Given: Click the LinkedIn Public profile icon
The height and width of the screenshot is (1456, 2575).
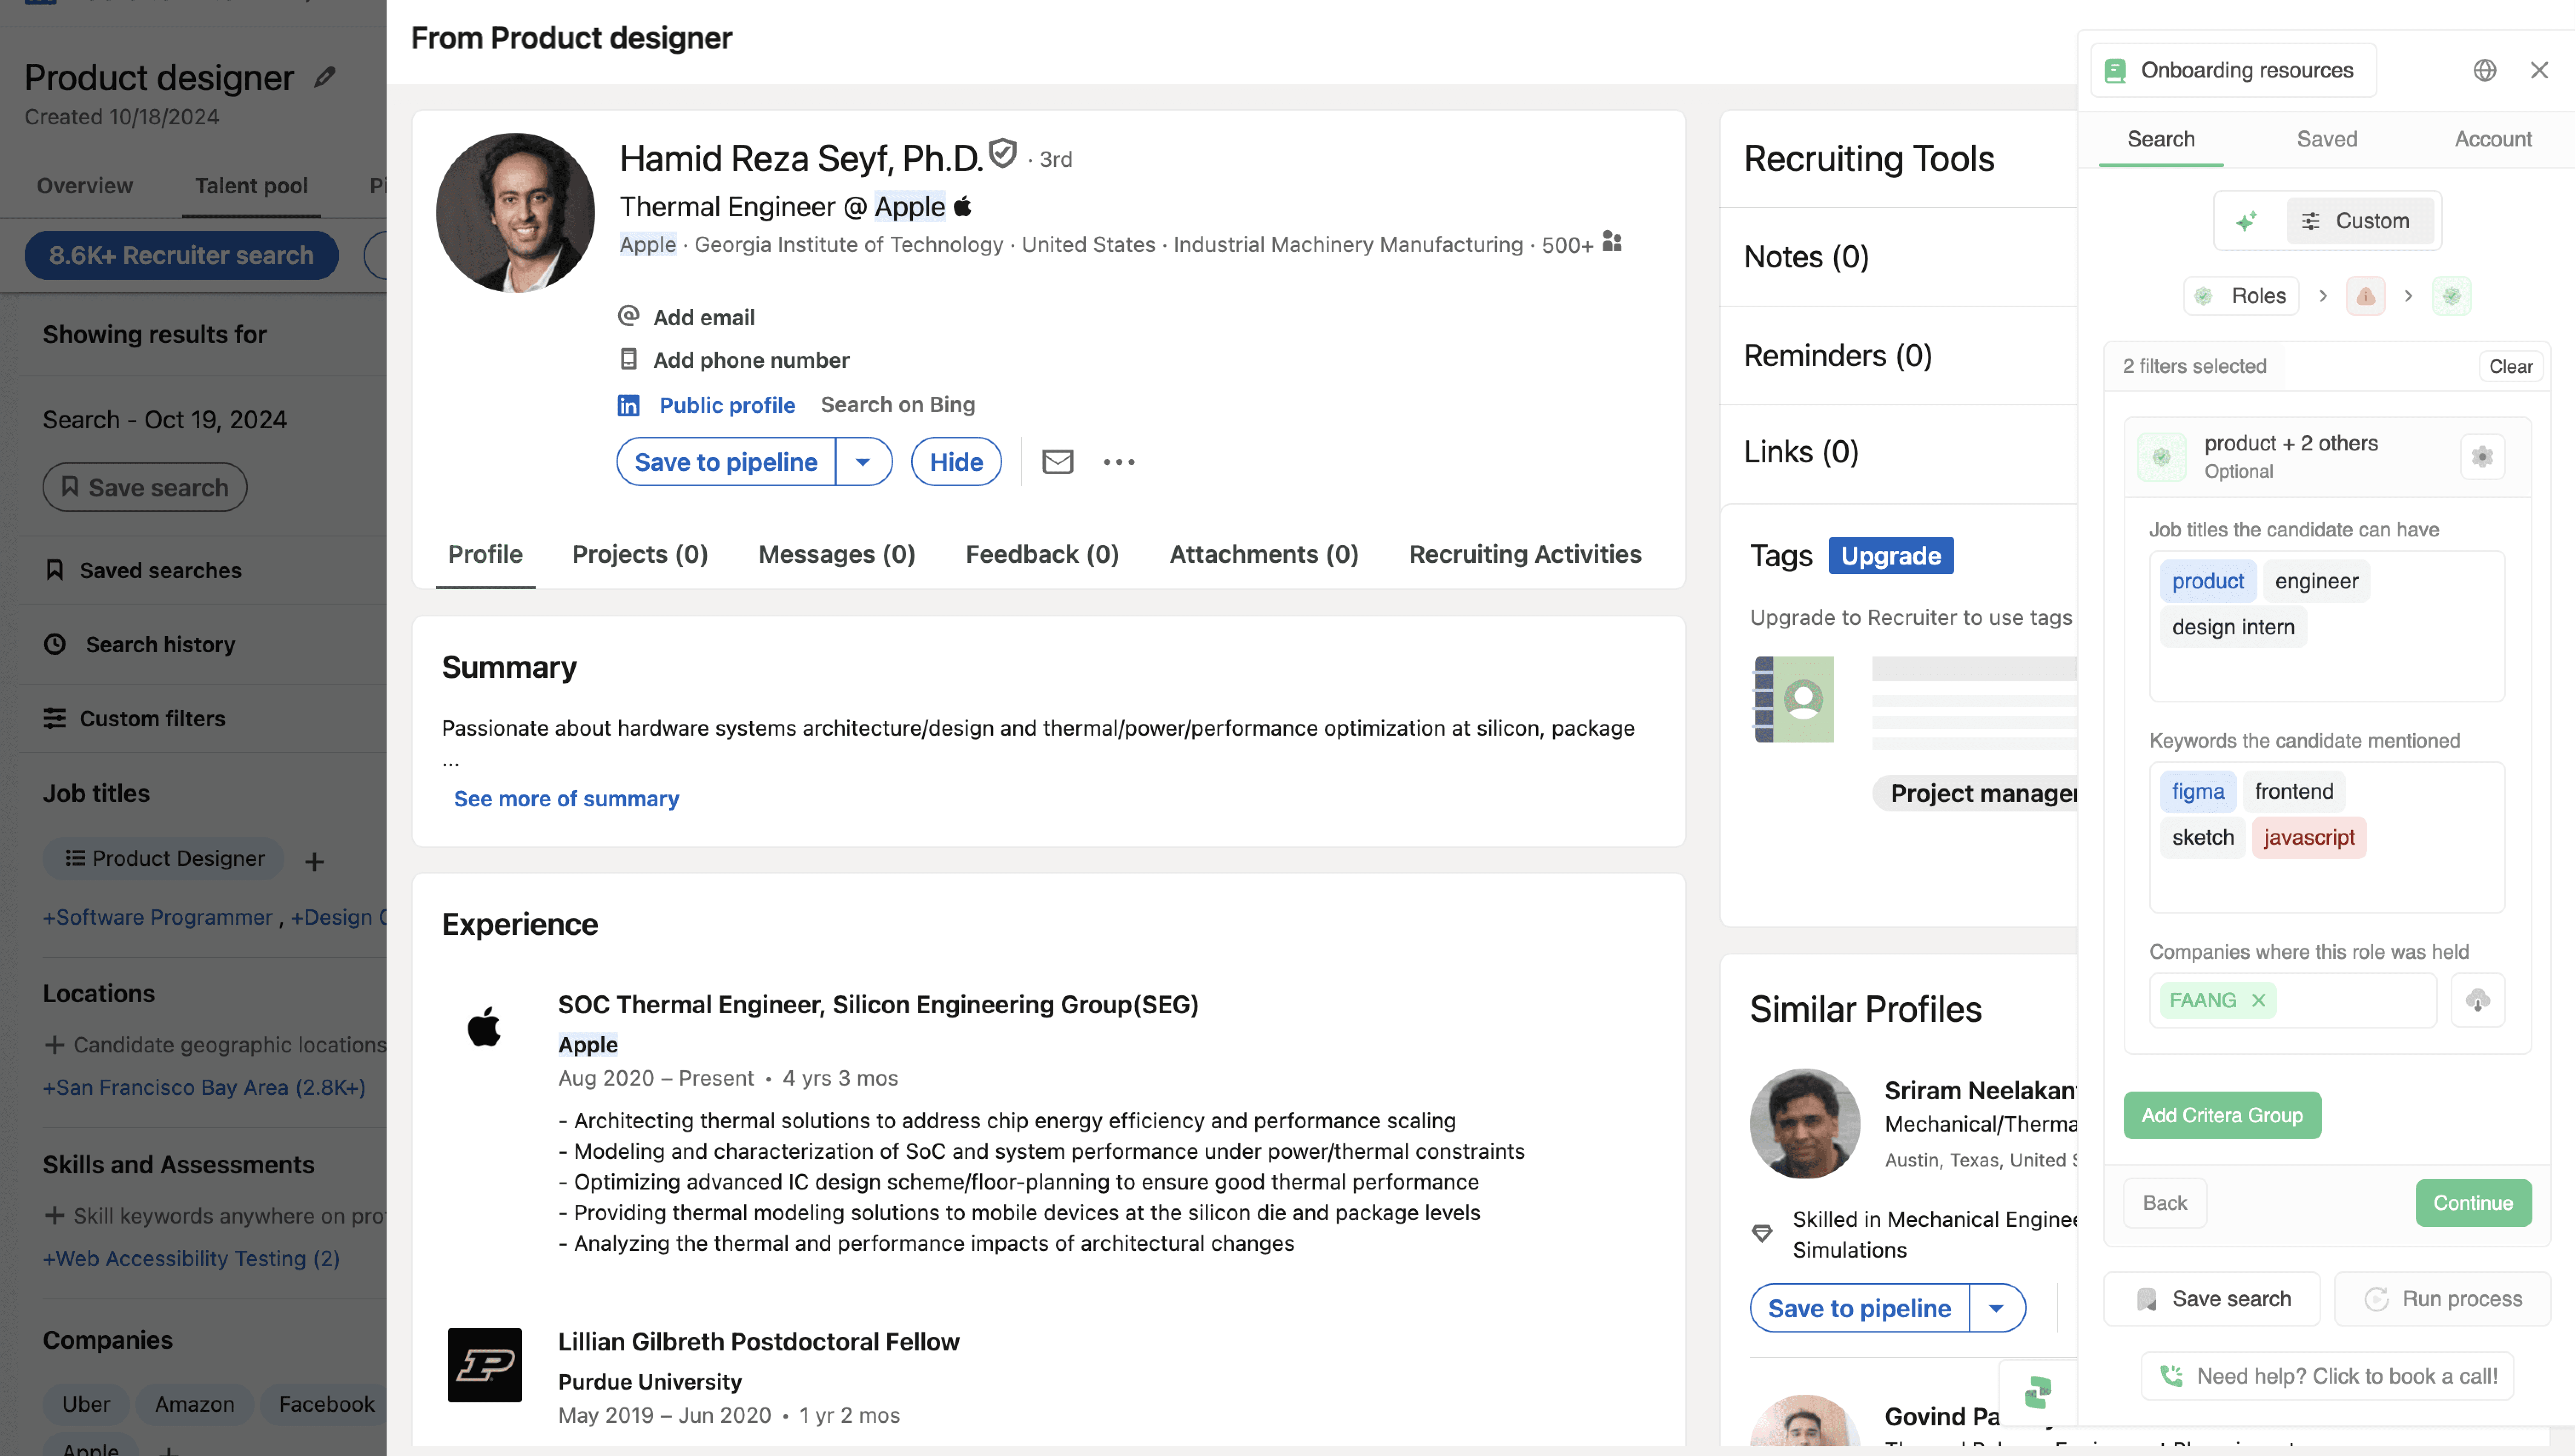Looking at the screenshot, I should 628,405.
